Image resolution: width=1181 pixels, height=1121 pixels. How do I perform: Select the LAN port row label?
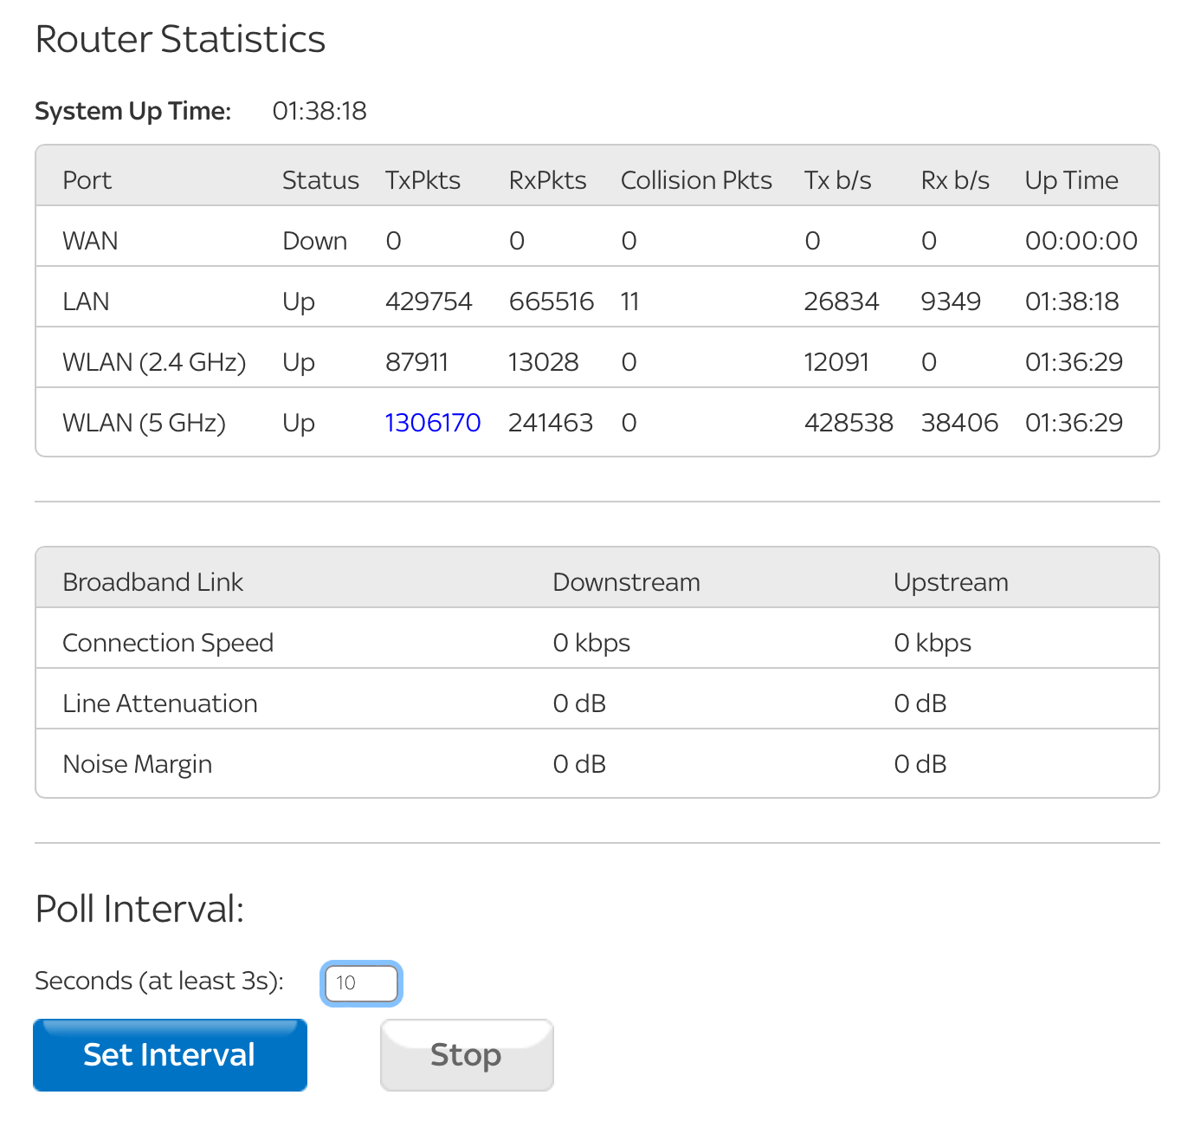pyautogui.click(x=86, y=301)
